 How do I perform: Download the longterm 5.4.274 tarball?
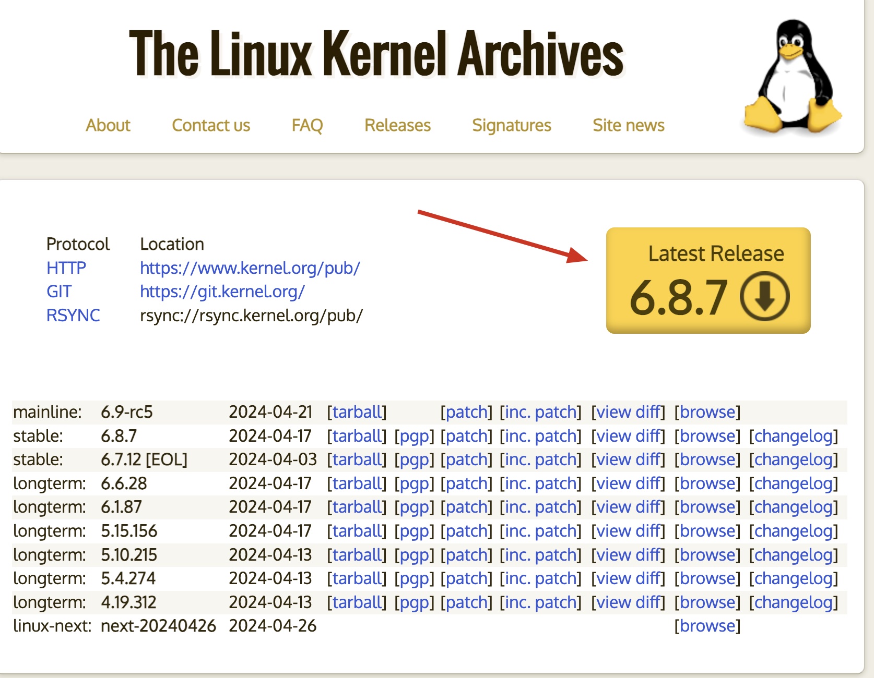357,578
